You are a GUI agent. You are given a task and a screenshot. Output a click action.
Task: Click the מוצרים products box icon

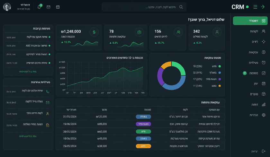pos(264,94)
